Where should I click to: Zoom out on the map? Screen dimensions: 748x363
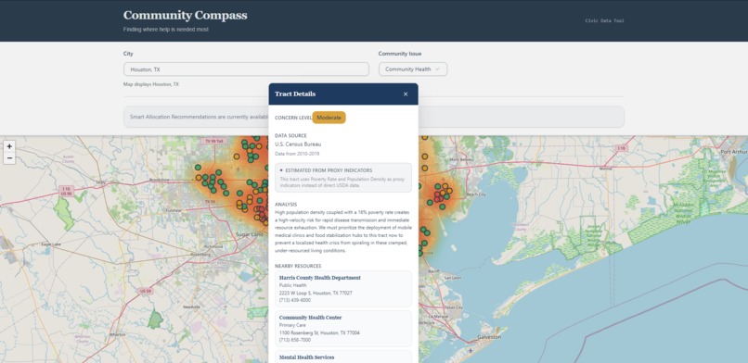click(9, 158)
